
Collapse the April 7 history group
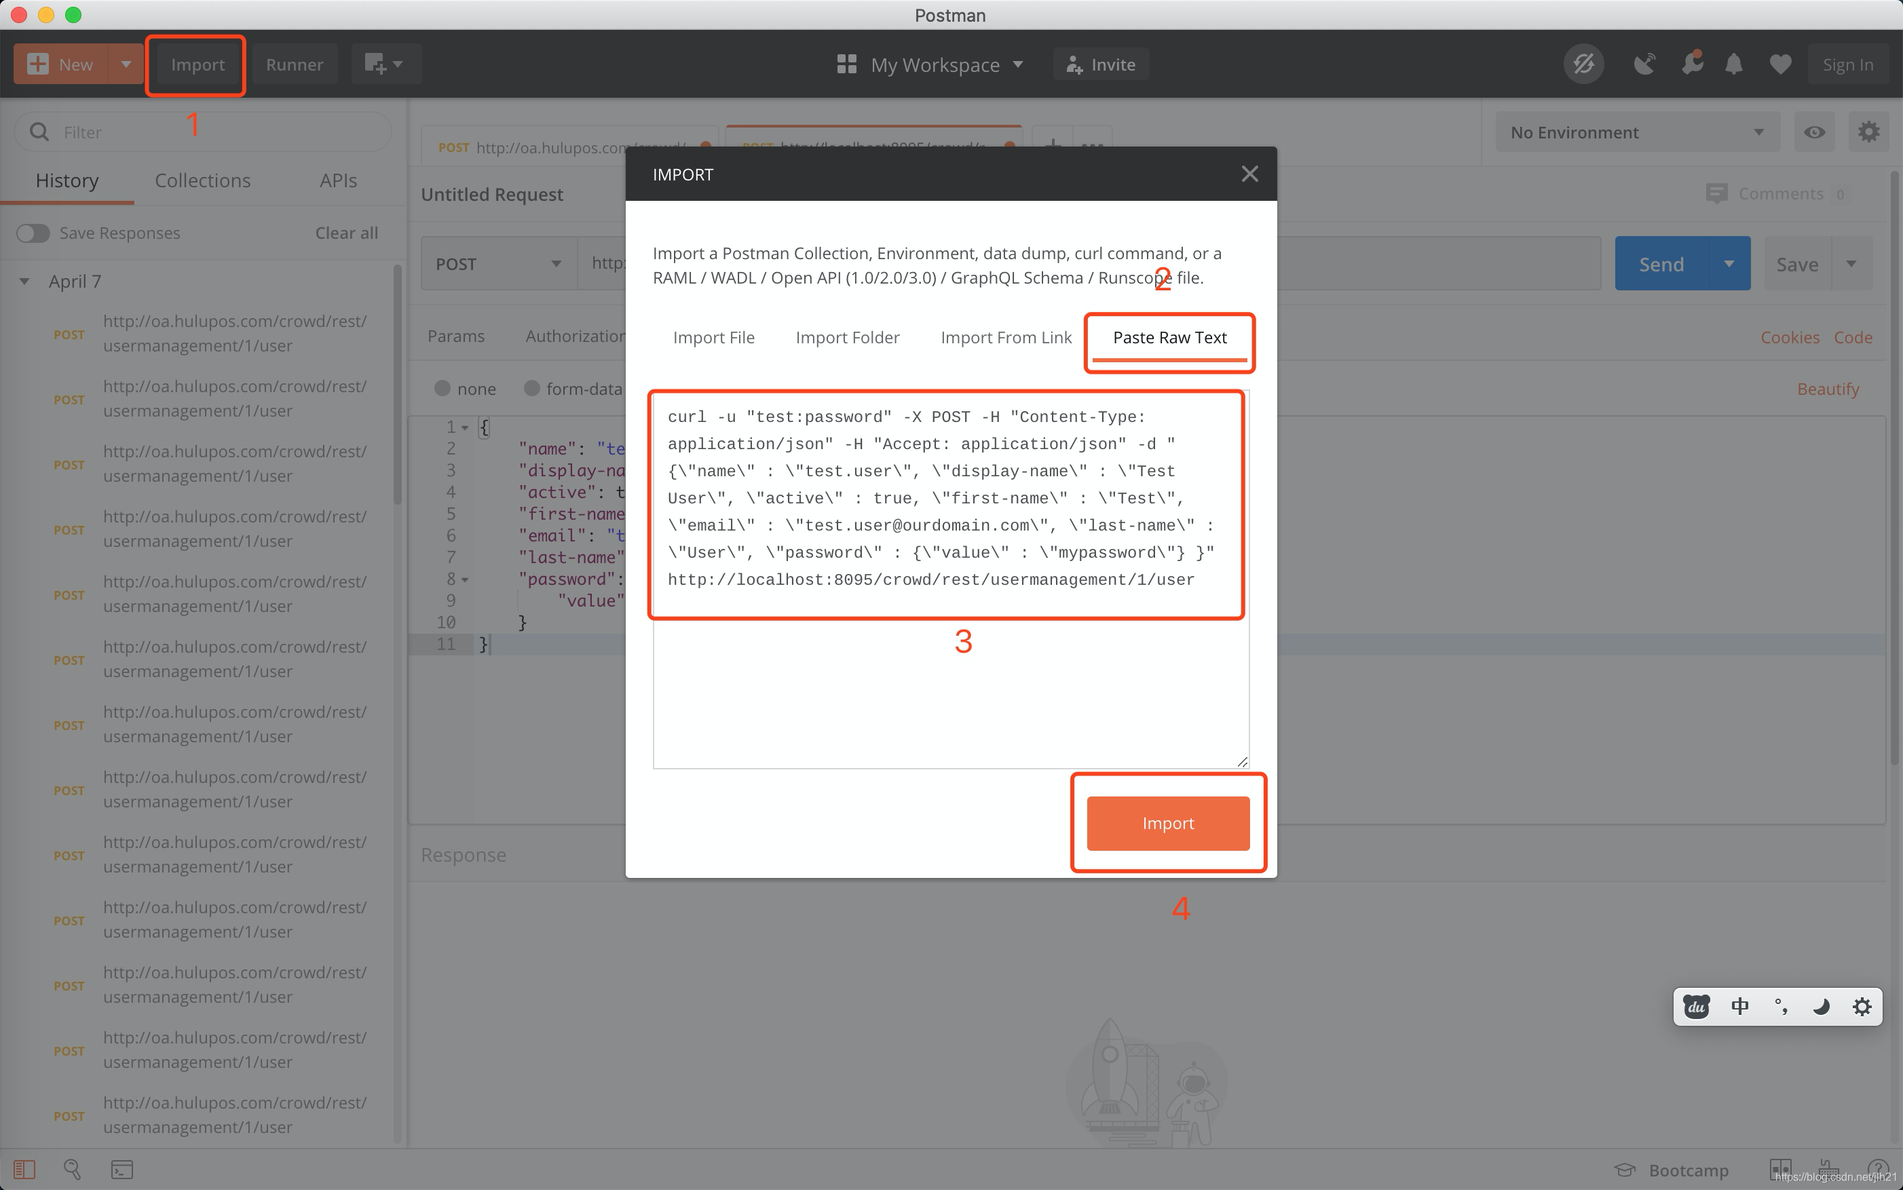coord(24,281)
